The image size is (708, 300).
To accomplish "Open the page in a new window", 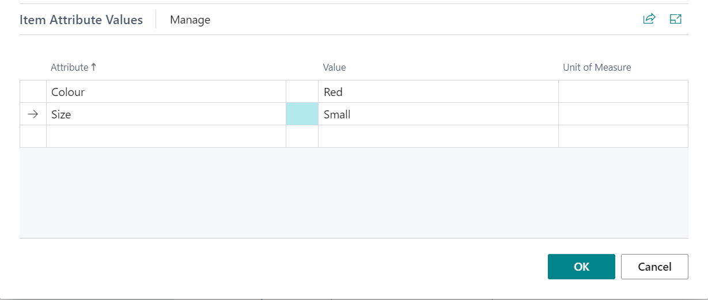I will click(676, 19).
